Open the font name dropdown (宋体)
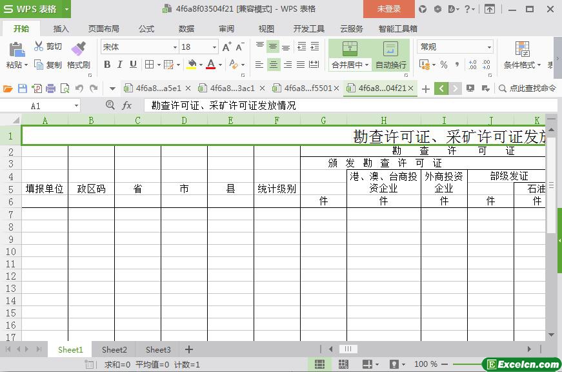This screenshot has width=562, height=372. (174, 47)
